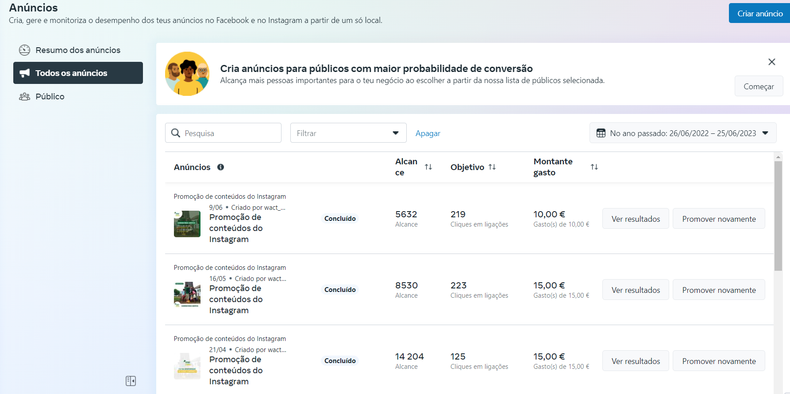
Task: View results for the 16/05 ad
Action: click(636, 290)
